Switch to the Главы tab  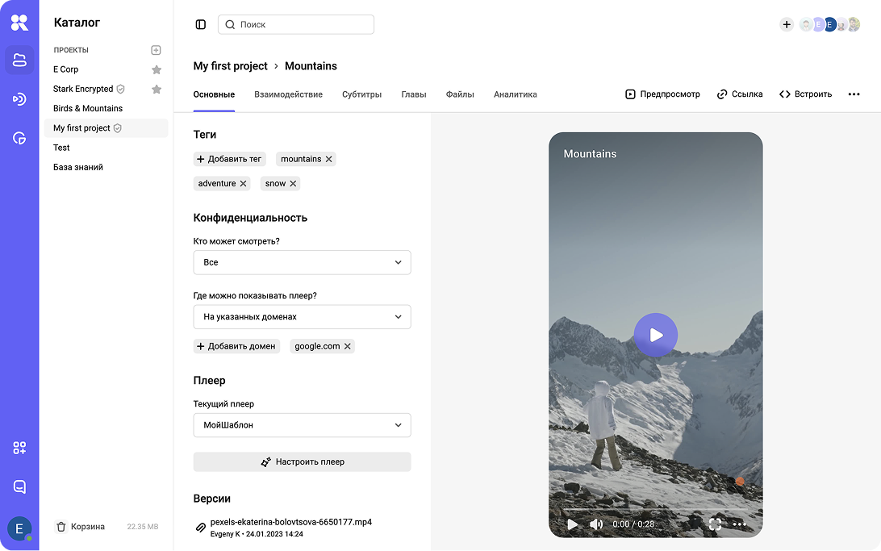tap(414, 94)
